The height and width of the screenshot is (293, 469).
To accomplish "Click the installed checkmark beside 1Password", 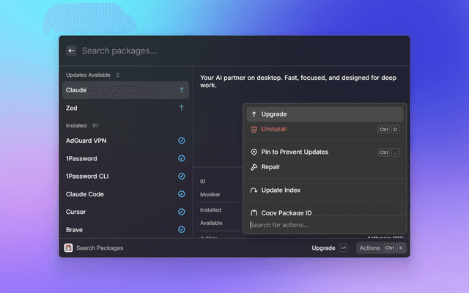I will click(181, 158).
